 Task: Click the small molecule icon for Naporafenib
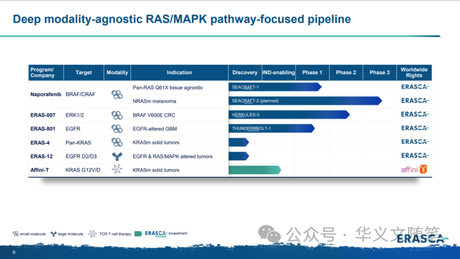(117, 94)
